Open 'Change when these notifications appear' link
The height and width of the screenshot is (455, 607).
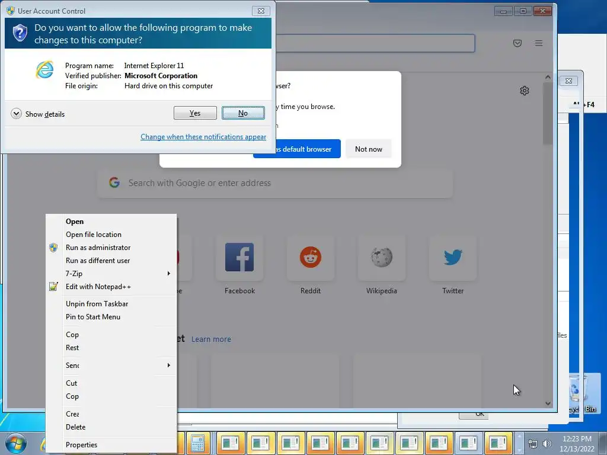203,137
